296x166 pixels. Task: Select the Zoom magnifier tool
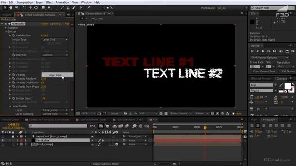17,8
